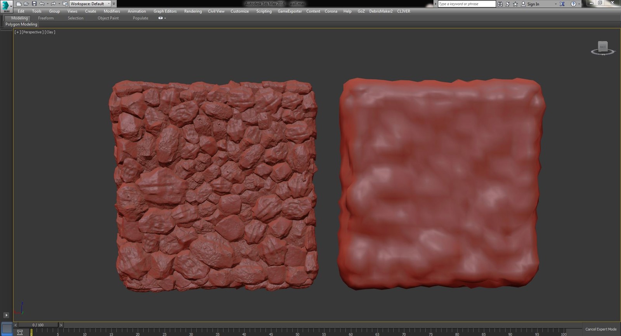Switch to the Object Paint ribbon tab

click(108, 18)
